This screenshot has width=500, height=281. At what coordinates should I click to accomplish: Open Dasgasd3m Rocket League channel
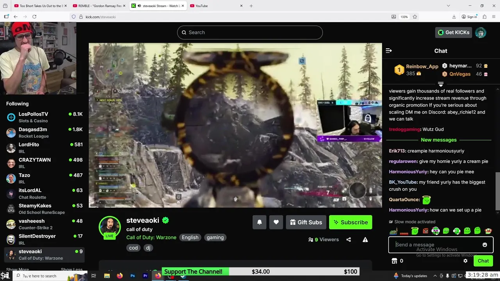pos(45,133)
